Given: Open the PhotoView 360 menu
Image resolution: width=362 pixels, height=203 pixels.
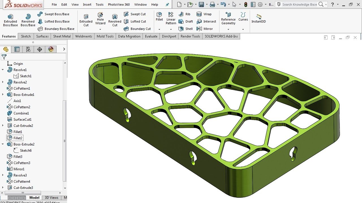Looking at the screenshot, I should point(119,5).
